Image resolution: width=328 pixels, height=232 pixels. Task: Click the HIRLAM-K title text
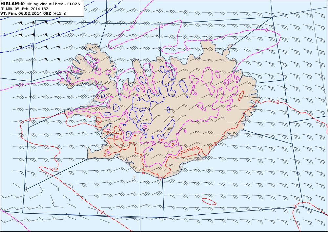coord(12,4)
